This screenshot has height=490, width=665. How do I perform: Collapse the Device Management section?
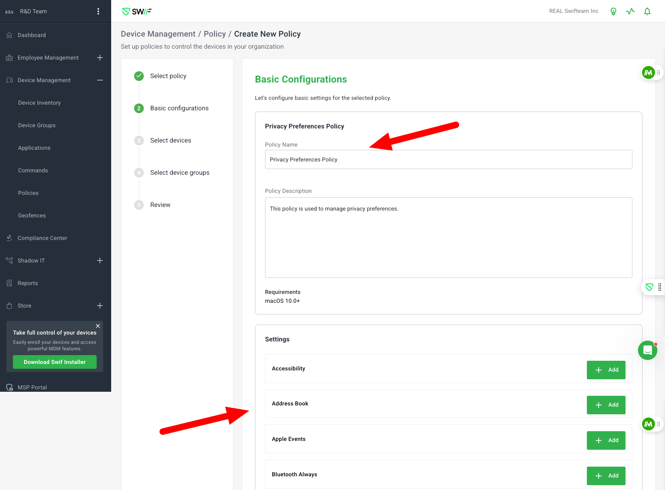(x=100, y=80)
